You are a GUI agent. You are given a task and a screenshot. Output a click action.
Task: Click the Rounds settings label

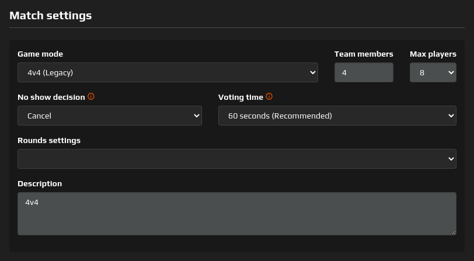coord(49,140)
